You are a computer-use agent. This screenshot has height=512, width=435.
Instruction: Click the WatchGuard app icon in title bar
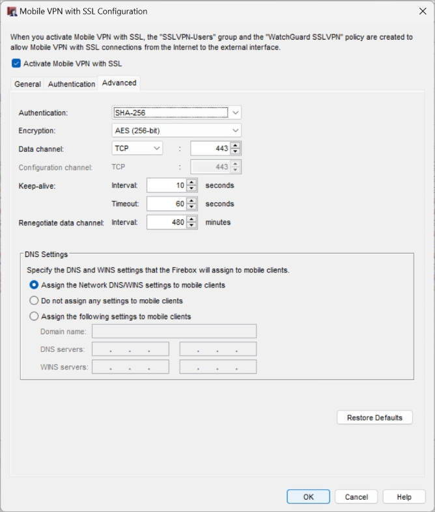point(12,12)
